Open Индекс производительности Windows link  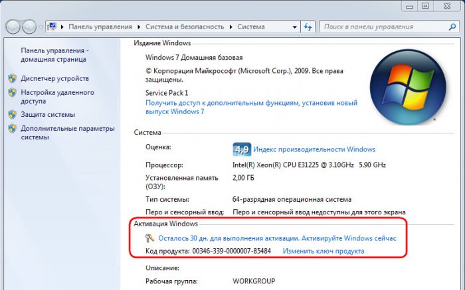314,149
